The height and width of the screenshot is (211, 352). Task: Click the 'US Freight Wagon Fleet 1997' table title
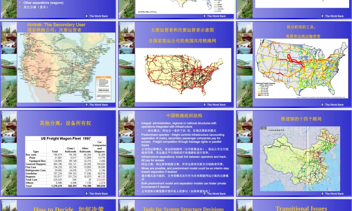click(x=66, y=139)
